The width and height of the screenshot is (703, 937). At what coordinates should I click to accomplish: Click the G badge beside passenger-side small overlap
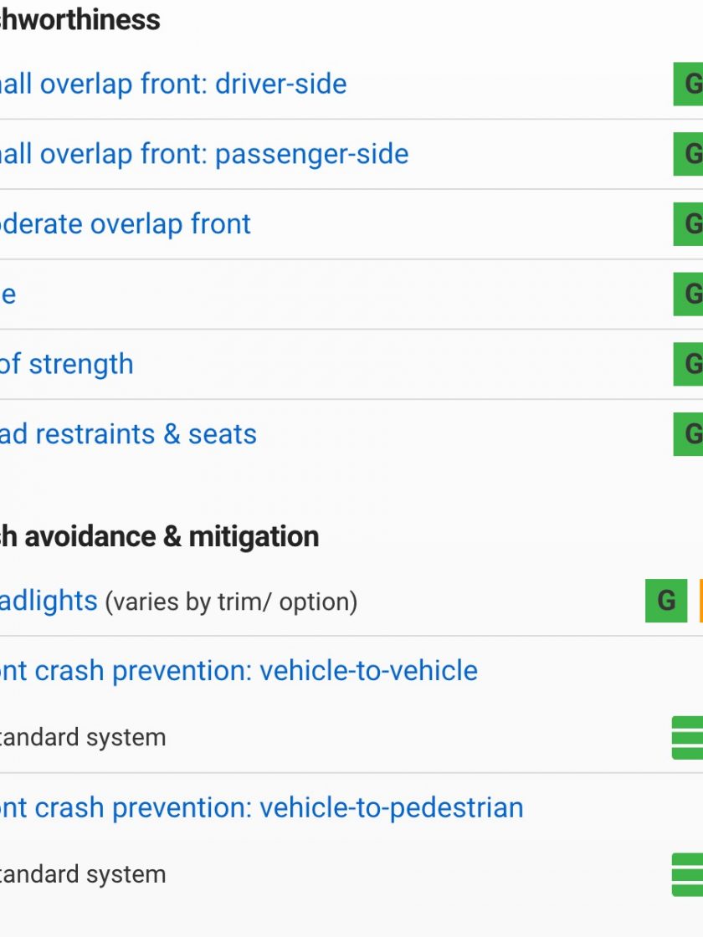coord(688,154)
